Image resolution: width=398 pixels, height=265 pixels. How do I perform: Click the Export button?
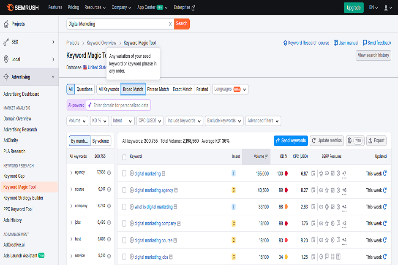pyautogui.click(x=376, y=141)
